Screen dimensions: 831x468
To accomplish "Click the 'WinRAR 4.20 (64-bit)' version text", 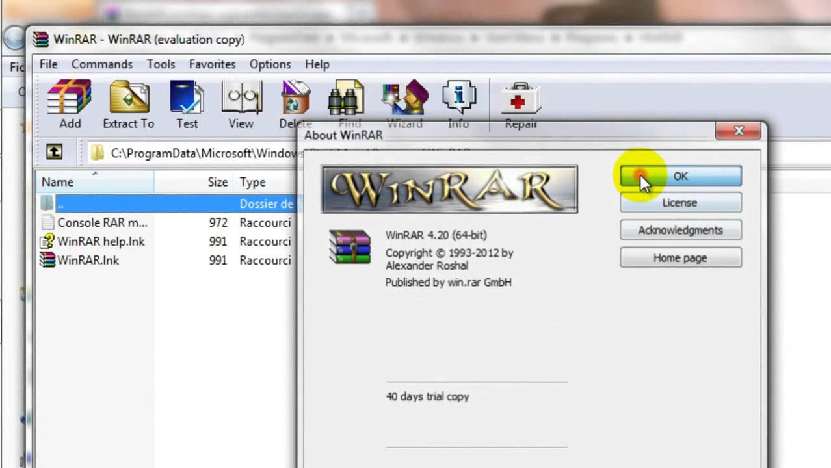I will pyautogui.click(x=436, y=235).
